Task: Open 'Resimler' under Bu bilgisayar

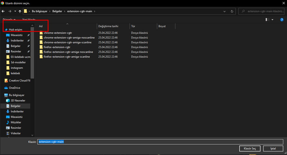Action: point(16,128)
